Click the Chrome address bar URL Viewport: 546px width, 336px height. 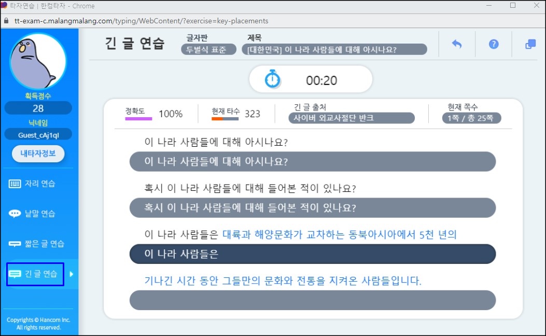click(142, 21)
